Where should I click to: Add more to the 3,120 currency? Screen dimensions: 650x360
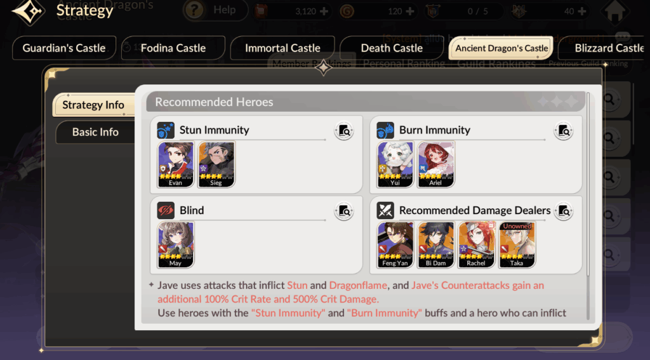[x=324, y=11]
